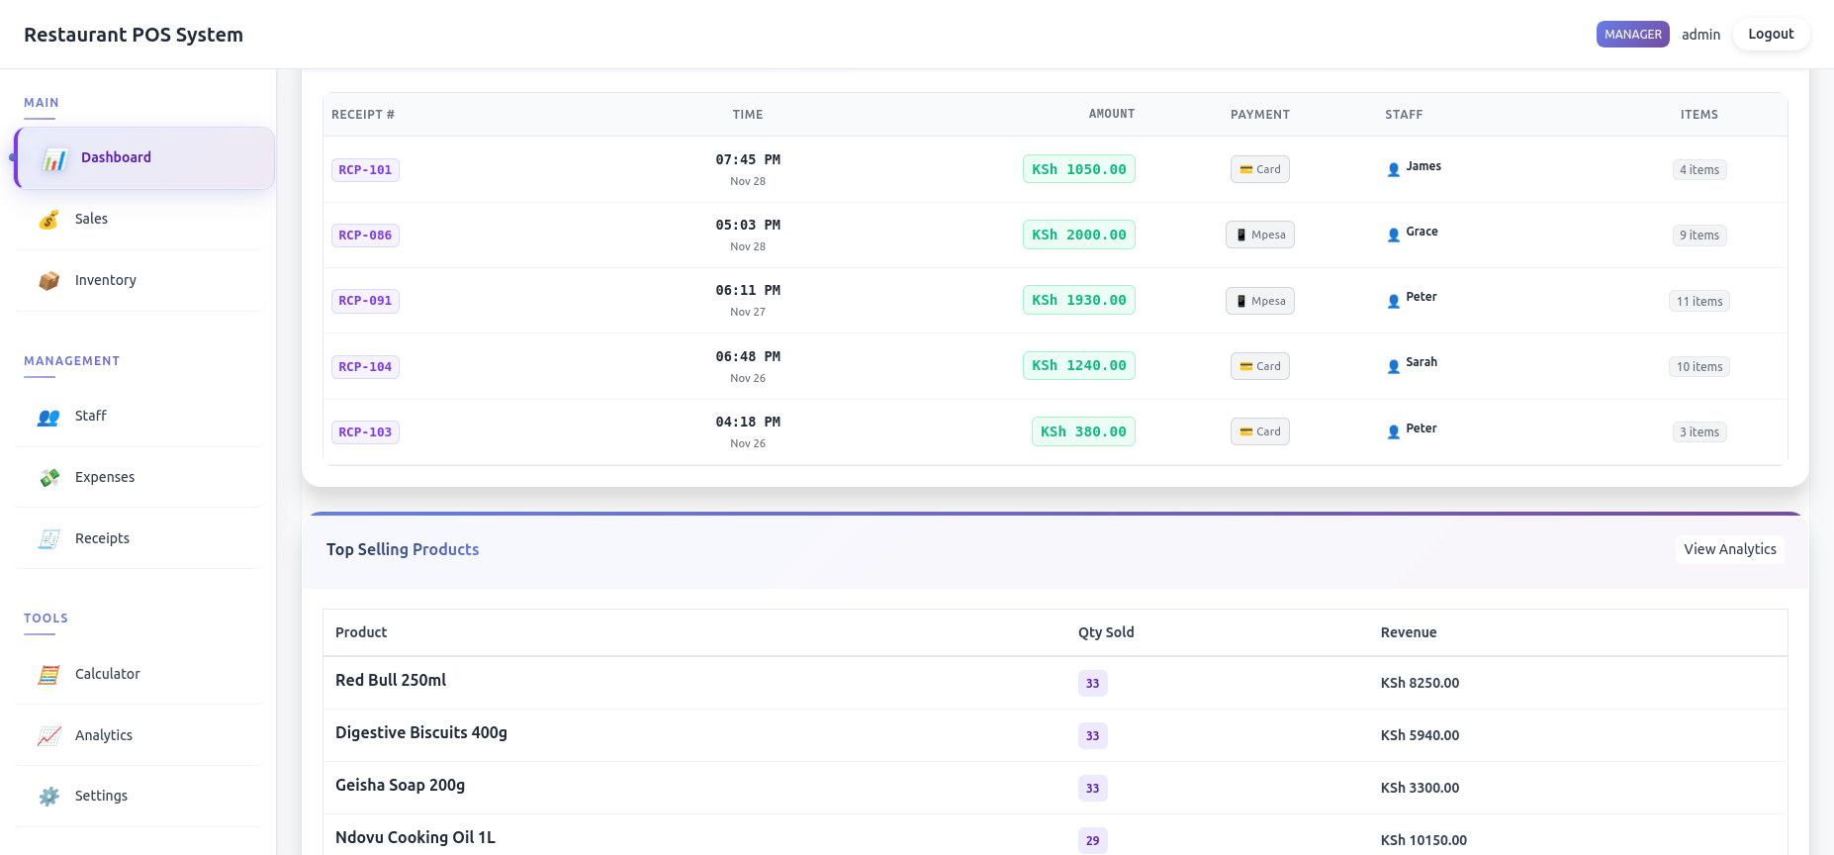Click the Analytics line chart icon

click(x=48, y=736)
